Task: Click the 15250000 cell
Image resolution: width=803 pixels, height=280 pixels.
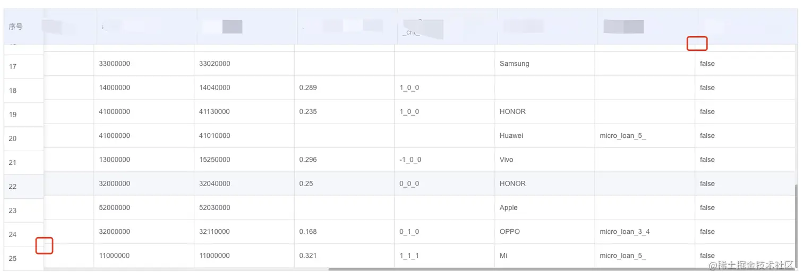Action: [x=215, y=160]
